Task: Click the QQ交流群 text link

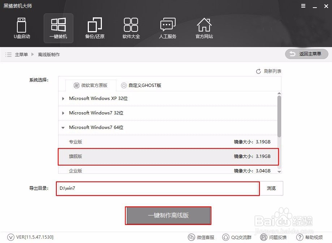Action: point(241,237)
